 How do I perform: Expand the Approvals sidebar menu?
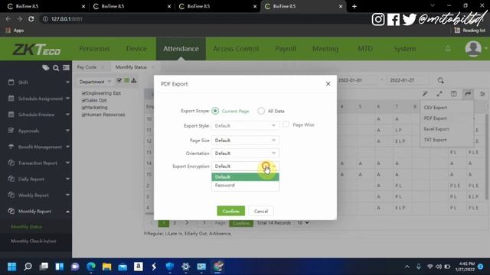click(36, 131)
